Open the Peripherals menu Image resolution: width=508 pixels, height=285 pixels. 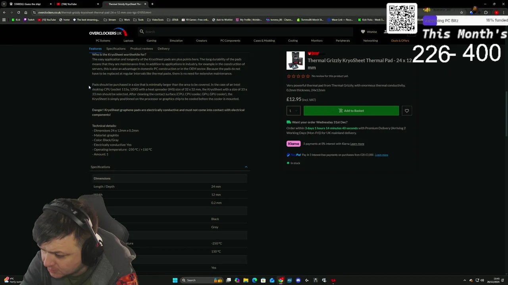pos(343,41)
